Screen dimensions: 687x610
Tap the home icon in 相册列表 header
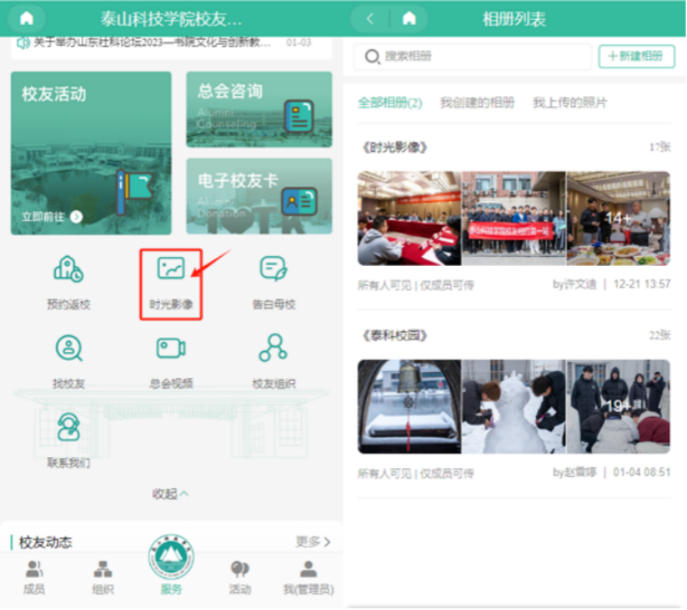[409, 18]
